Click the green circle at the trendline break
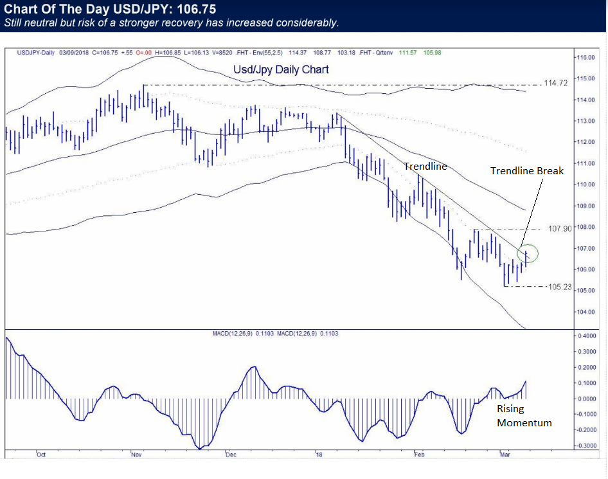 click(x=528, y=253)
